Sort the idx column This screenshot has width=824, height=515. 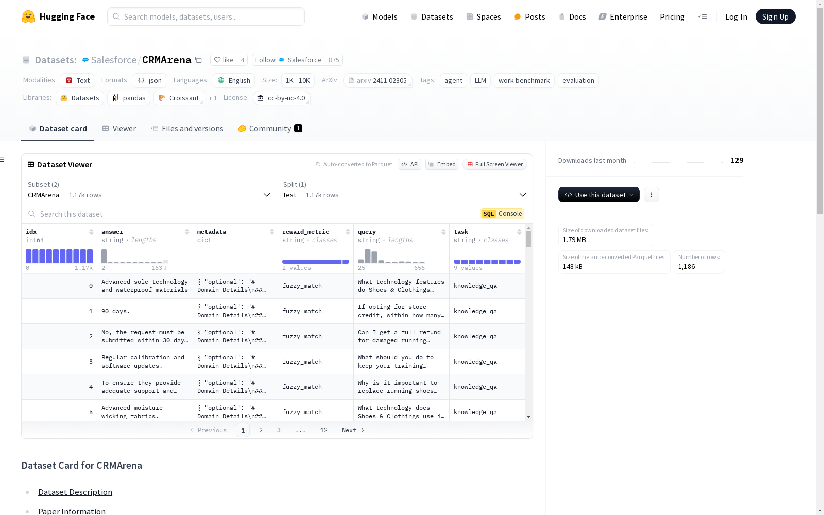91,232
